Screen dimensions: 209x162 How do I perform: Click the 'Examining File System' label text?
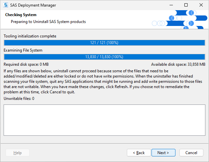pyautogui.click(x=23, y=50)
